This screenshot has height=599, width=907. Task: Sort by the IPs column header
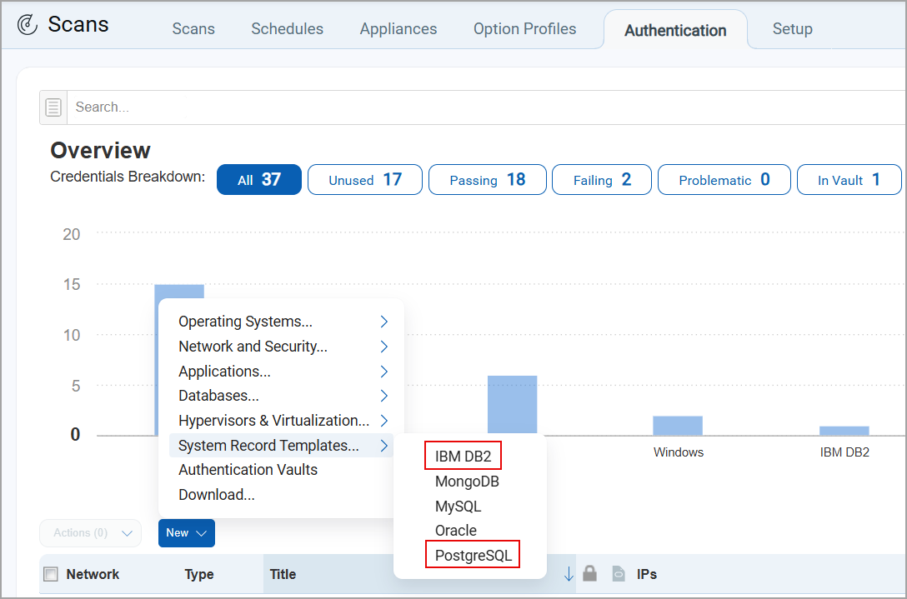[646, 574]
